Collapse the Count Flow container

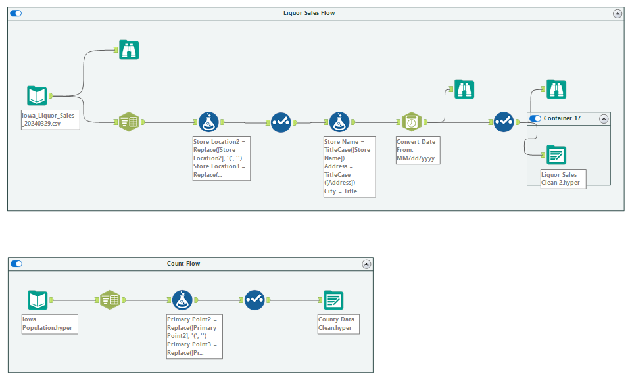coord(366,264)
